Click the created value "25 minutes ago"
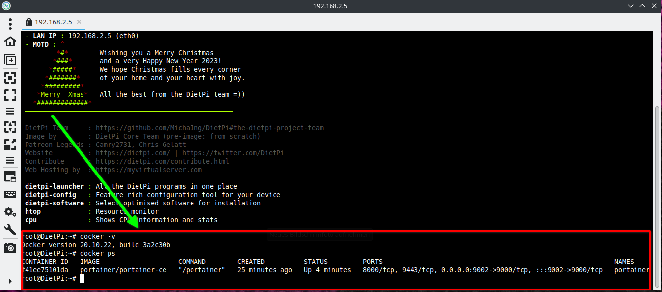Image resolution: width=662 pixels, height=292 pixels. point(265,270)
